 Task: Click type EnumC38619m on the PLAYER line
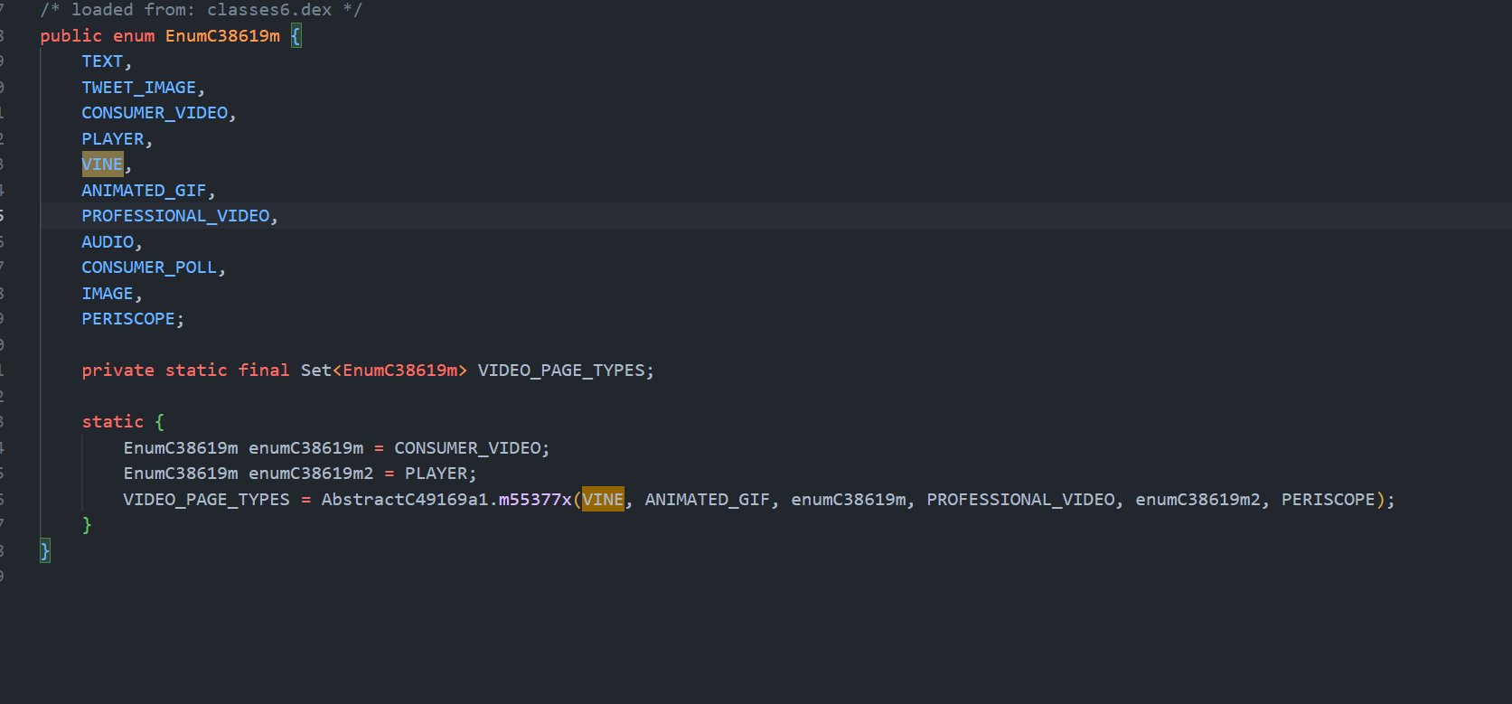point(181,474)
